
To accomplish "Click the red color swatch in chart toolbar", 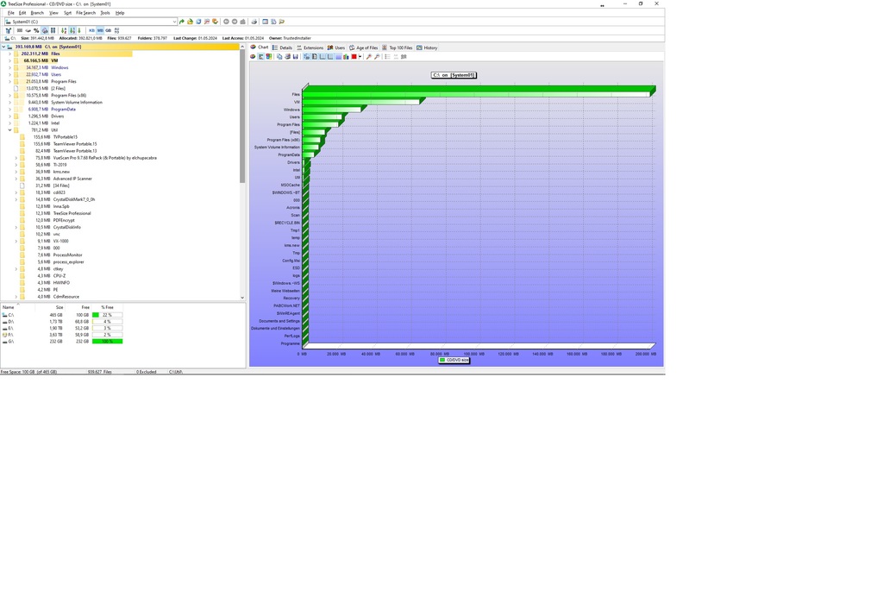I will pos(354,56).
